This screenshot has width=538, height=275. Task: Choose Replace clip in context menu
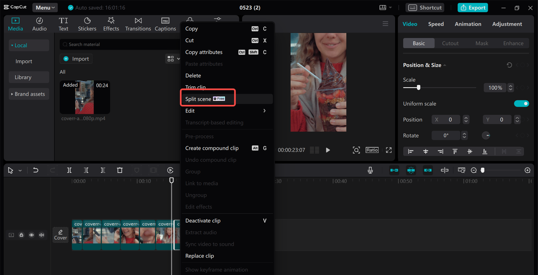click(227, 256)
